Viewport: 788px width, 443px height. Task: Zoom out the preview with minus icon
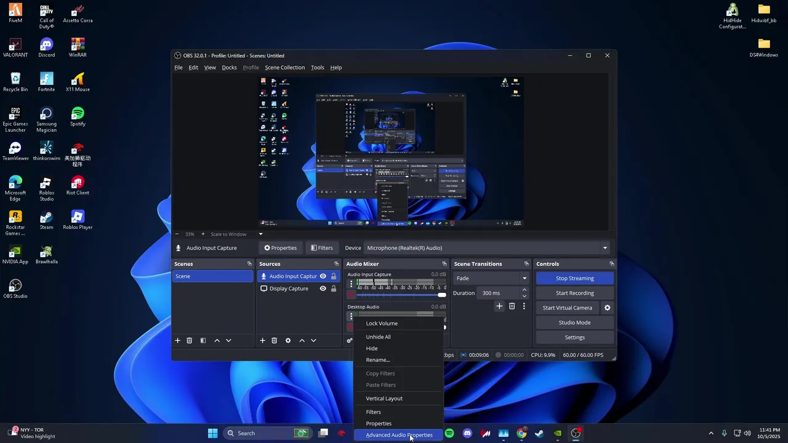click(x=177, y=234)
